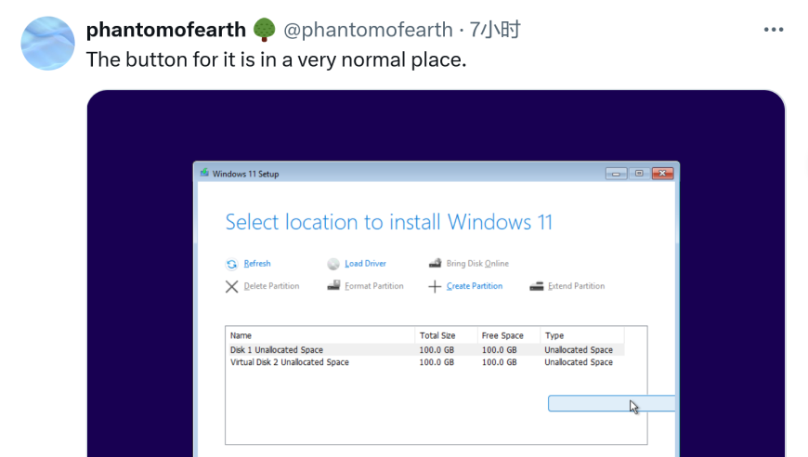Select the Virtual Disk 2 Unallocated Space row
This screenshot has height=457, width=808.
click(425, 362)
